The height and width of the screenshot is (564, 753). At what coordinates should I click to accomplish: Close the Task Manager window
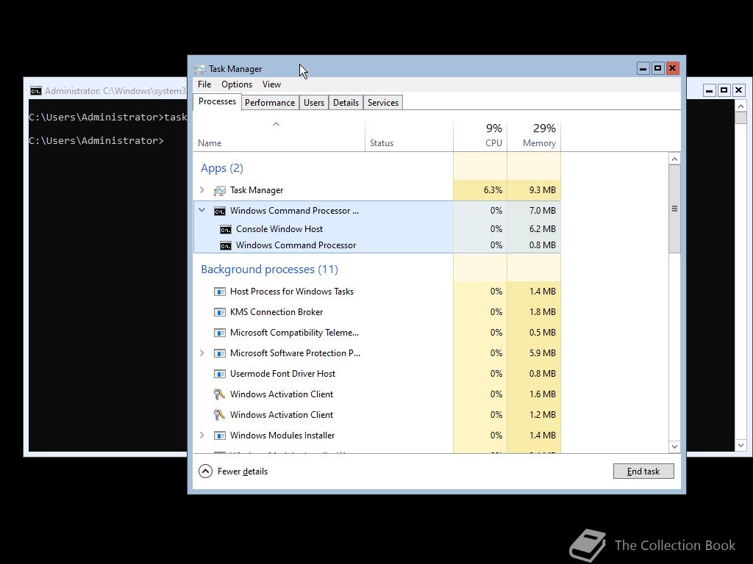(673, 68)
